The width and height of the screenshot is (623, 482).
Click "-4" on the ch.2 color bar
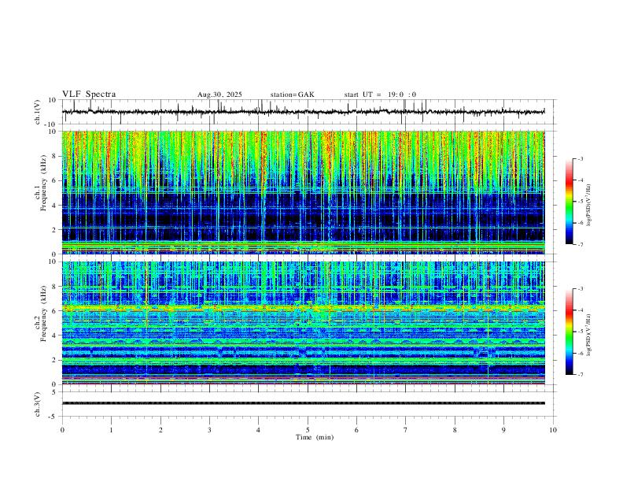pyautogui.click(x=581, y=310)
